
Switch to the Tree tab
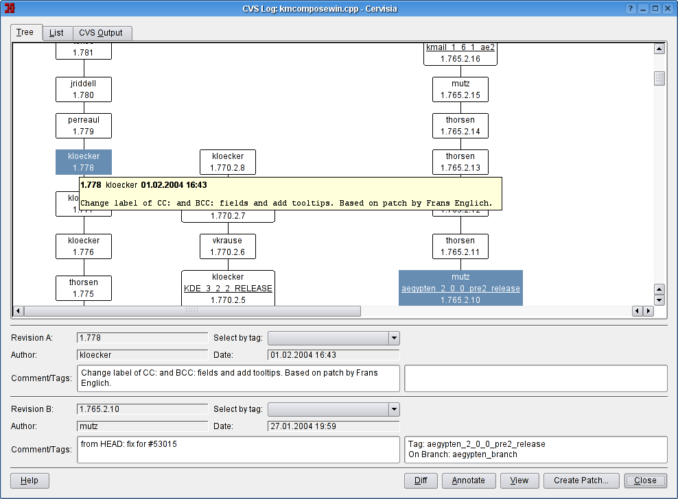26,32
